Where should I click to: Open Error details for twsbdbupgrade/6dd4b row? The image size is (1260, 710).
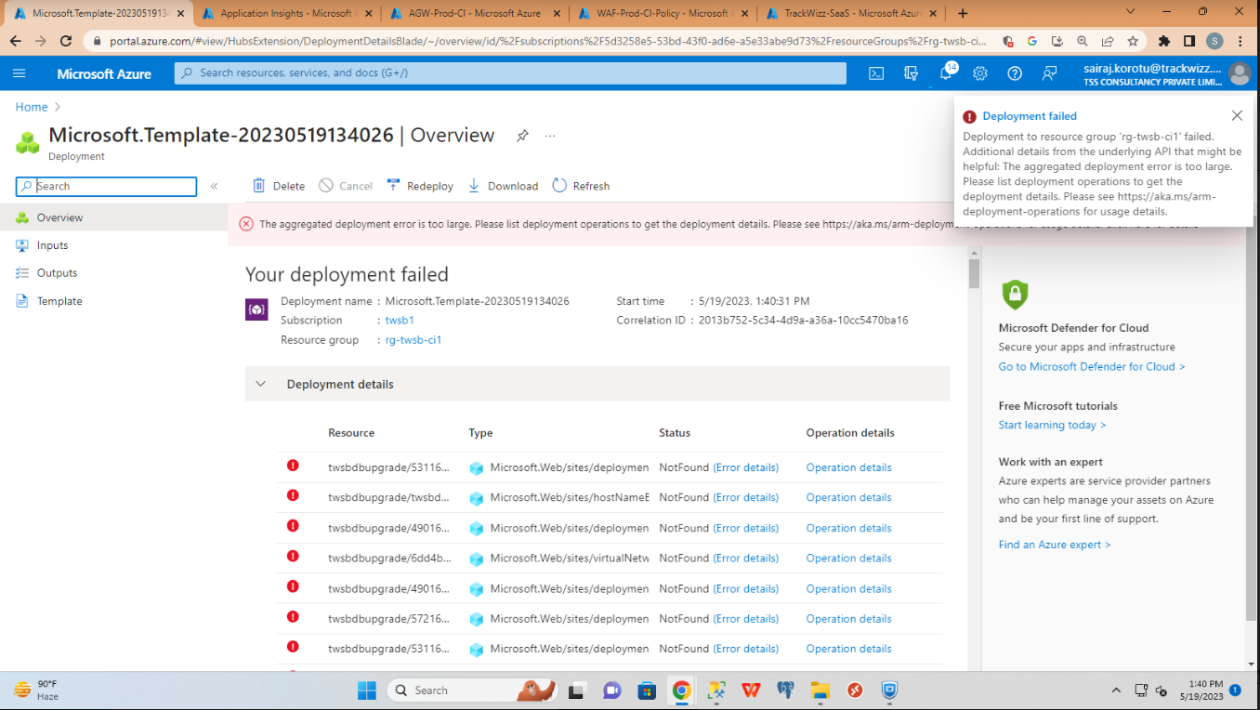745,559
